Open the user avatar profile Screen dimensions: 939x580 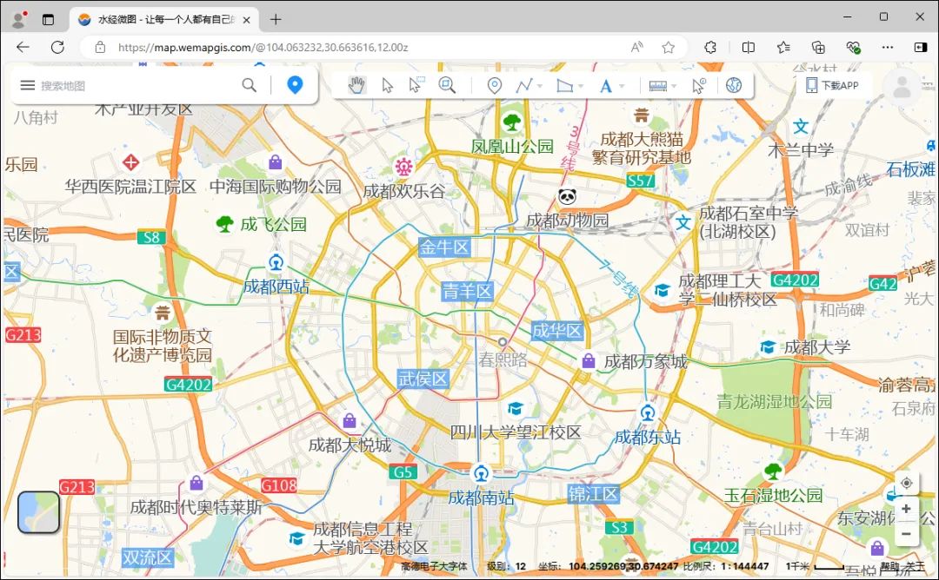902,88
